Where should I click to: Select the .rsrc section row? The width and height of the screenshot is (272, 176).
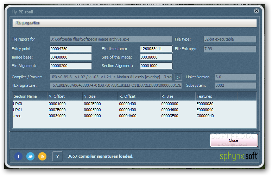(134, 116)
